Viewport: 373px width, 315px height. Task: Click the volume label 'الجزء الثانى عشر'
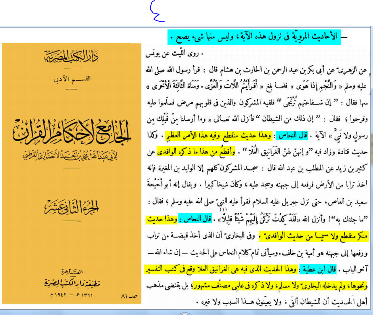(72, 207)
